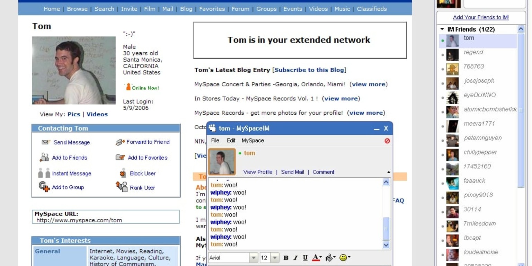This screenshot has height=266, width=532.
Task: Open the MySpace menu in the chat window
Action: (253, 141)
